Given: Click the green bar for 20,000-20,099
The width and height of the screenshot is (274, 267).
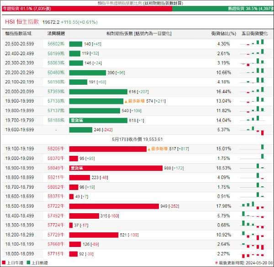Looking at the screenshot, I should tap(98, 92).
